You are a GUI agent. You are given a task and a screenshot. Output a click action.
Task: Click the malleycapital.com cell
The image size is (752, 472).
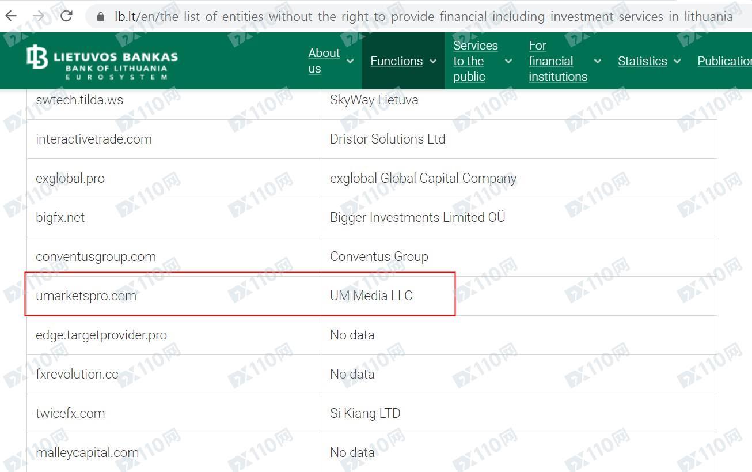tap(174, 452)
